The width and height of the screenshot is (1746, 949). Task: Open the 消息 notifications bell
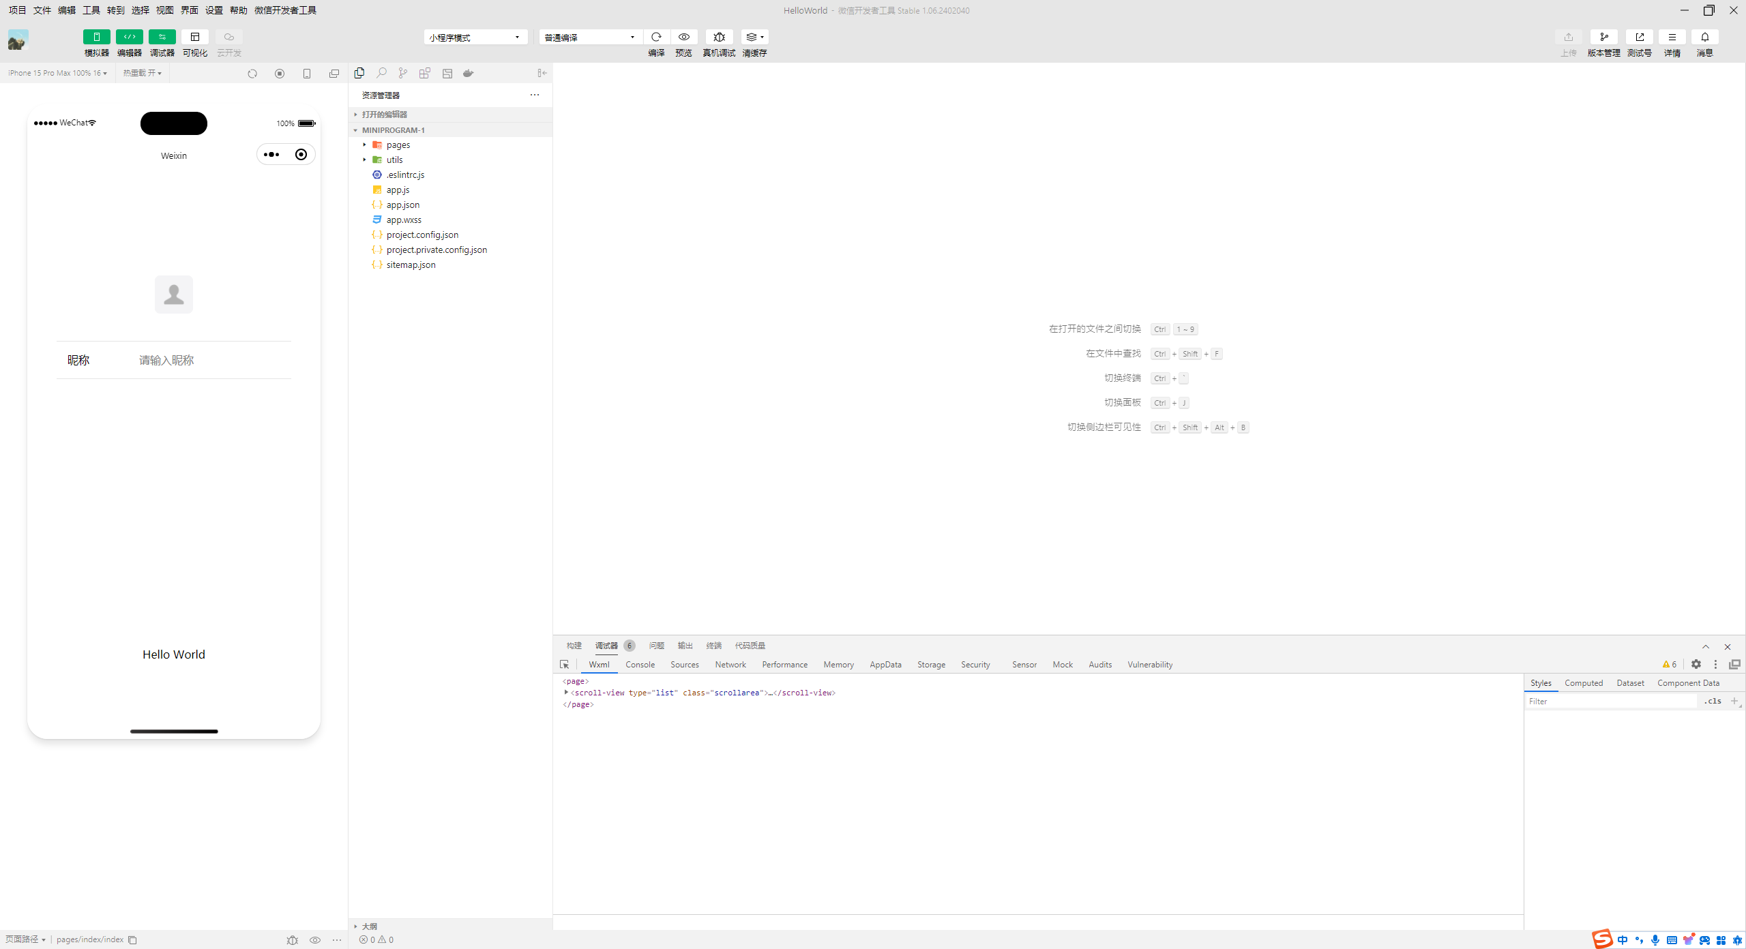(x=1705, y=37)
